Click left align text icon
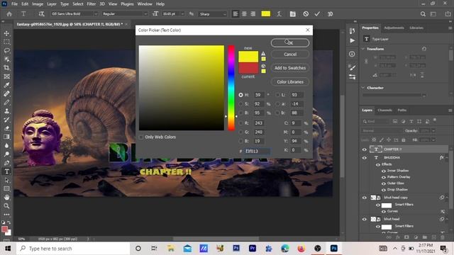 click(x=236, y=14)
